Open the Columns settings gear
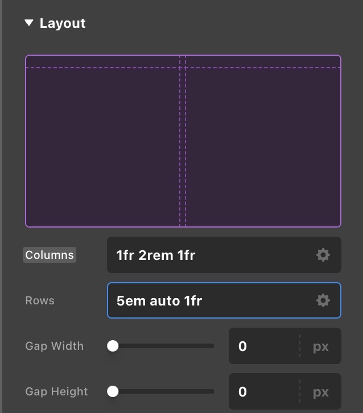Image resolution: width=363 pixels, height=413 pixels. point(323,255)
